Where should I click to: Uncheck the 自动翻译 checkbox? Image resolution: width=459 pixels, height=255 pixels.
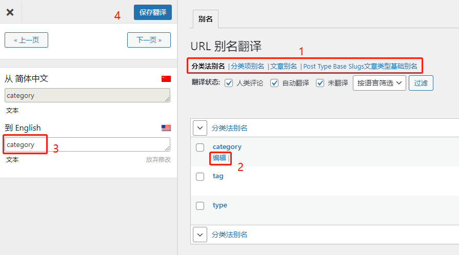pos(275,83)
